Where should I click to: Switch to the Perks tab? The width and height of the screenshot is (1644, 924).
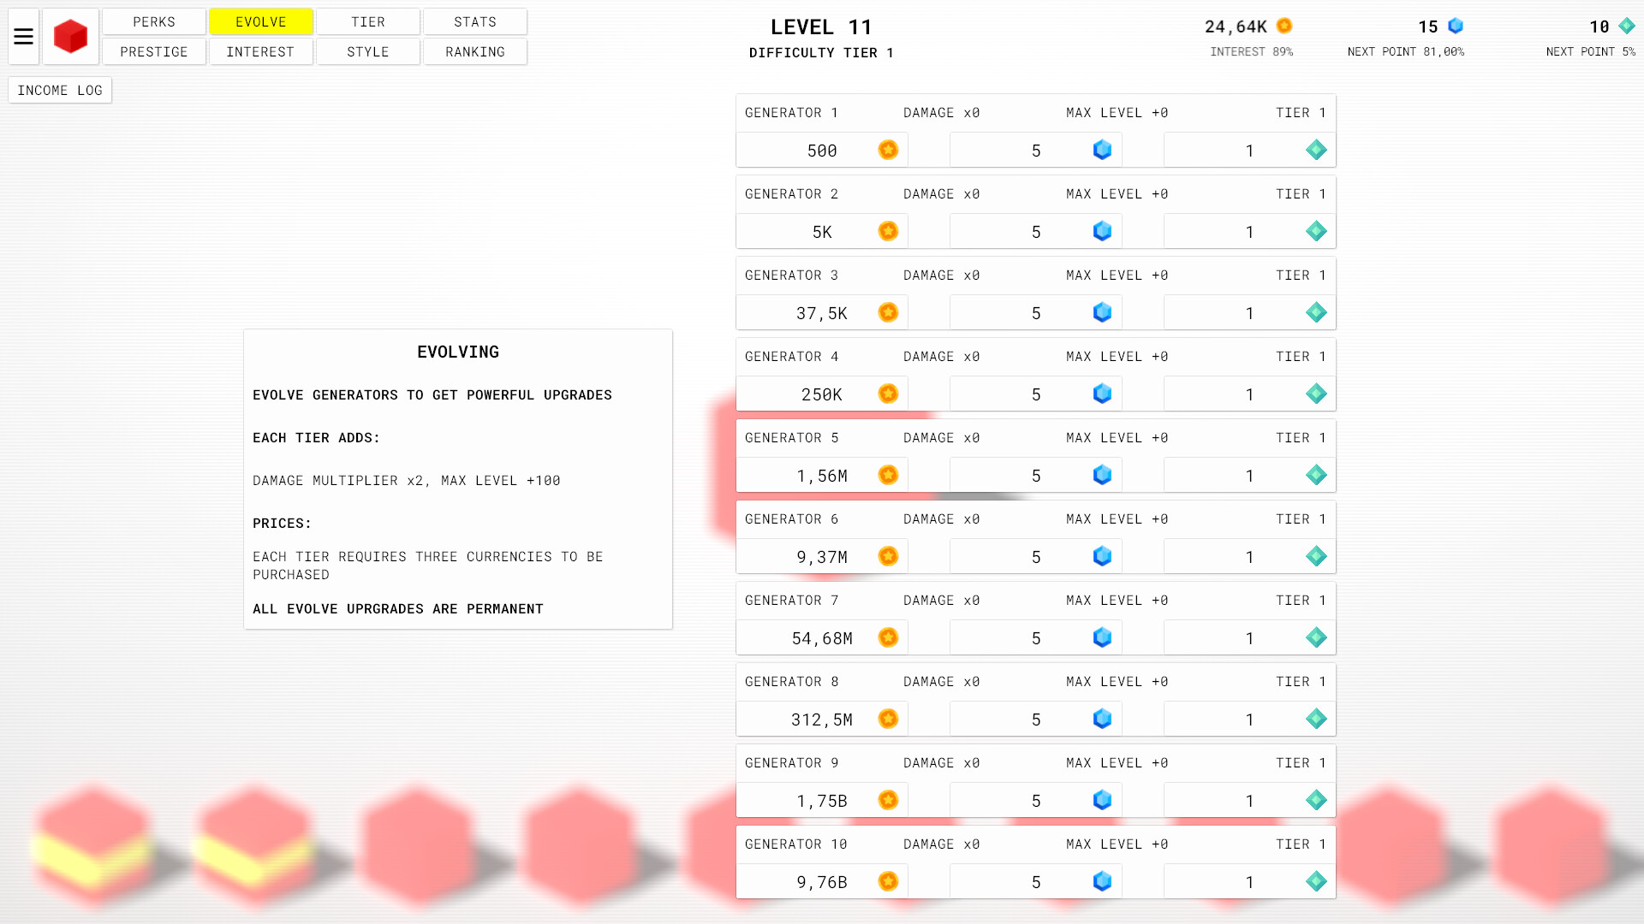(154, 21)
